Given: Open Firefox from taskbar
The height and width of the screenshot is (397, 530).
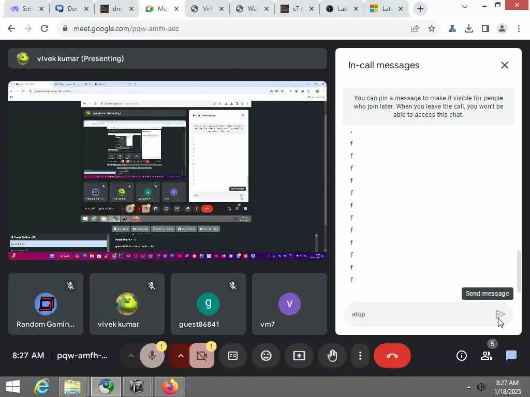Looking at the screenshot, I should click(170, 387).
